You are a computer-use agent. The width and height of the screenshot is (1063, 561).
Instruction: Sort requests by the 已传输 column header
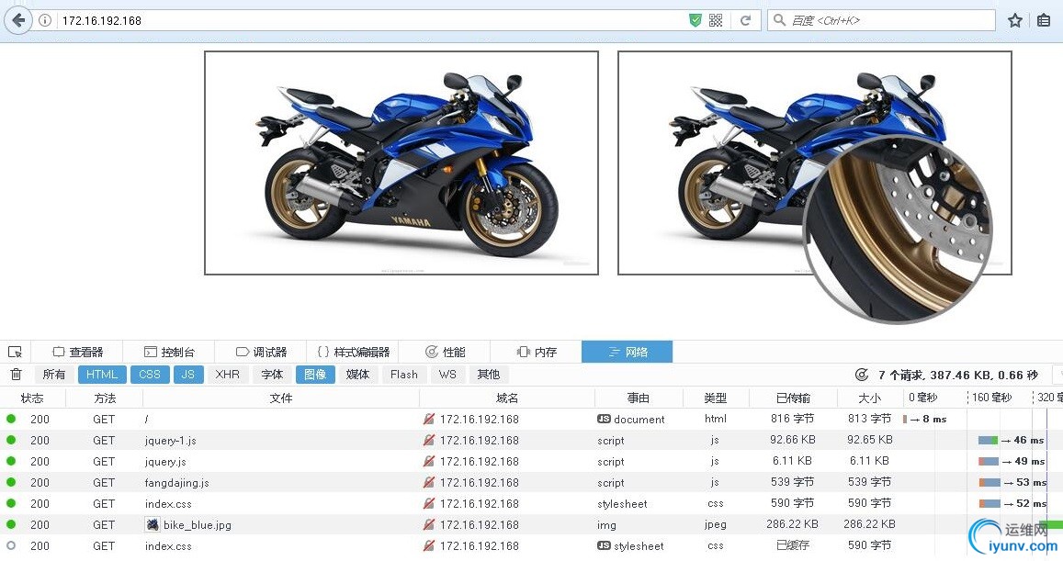793,398
